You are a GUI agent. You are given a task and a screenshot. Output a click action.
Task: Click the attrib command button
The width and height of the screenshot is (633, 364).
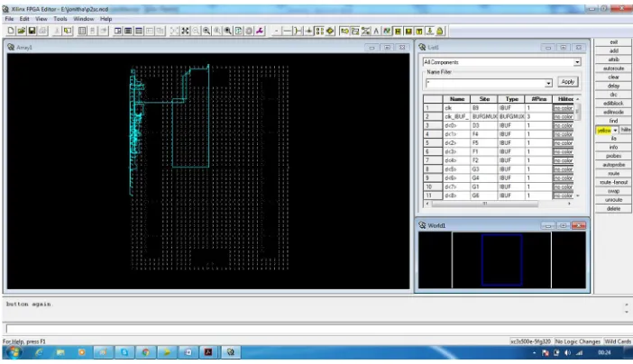tap(614, 59)
